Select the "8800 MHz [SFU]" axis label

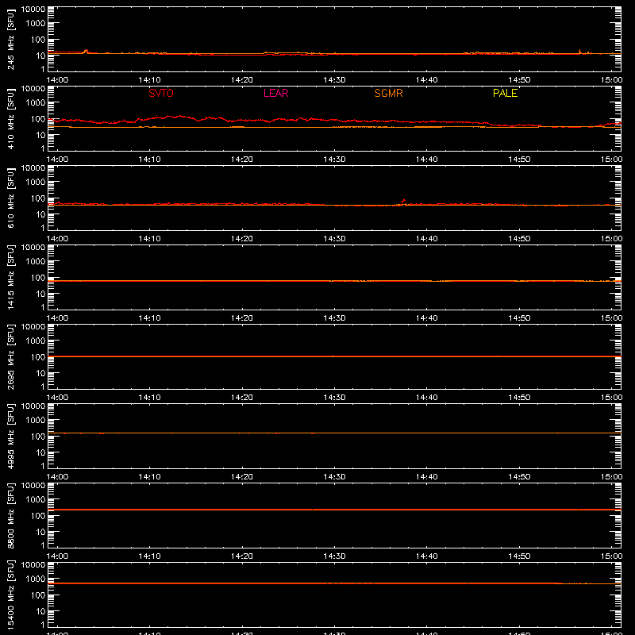tap(10, 515)
